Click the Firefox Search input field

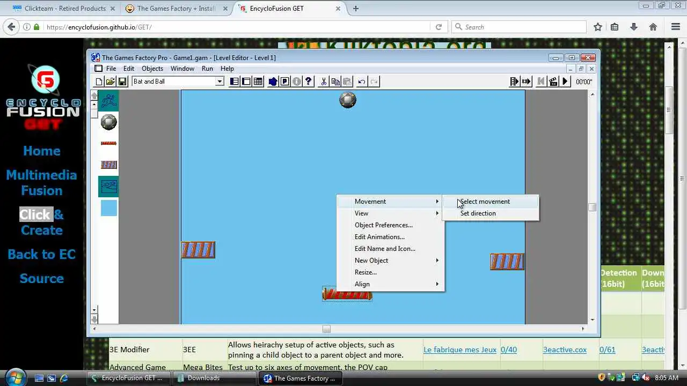[519, 27]
